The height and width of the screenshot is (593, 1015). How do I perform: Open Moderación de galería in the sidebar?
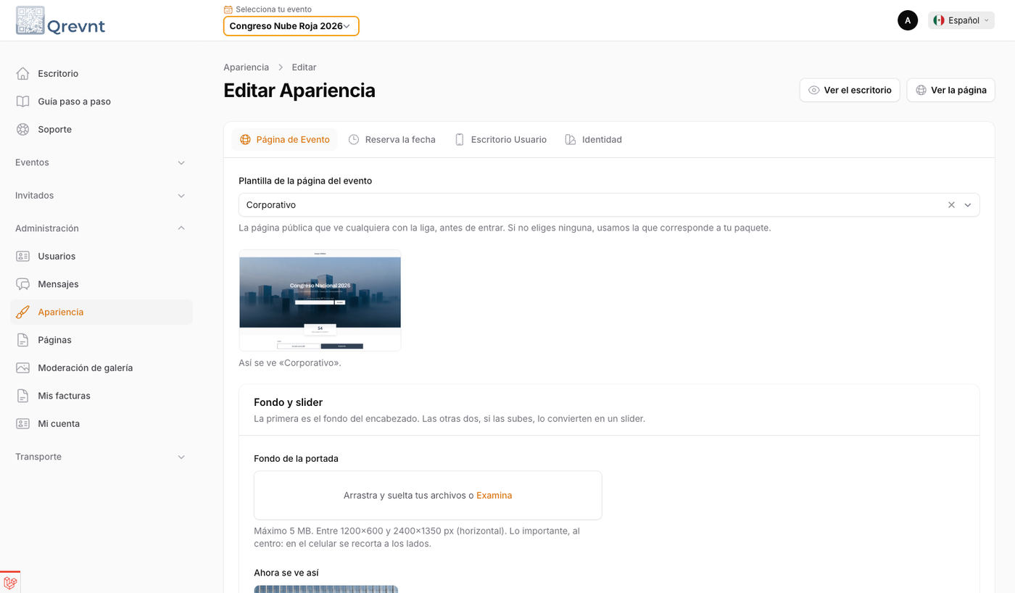pos(101,368)
